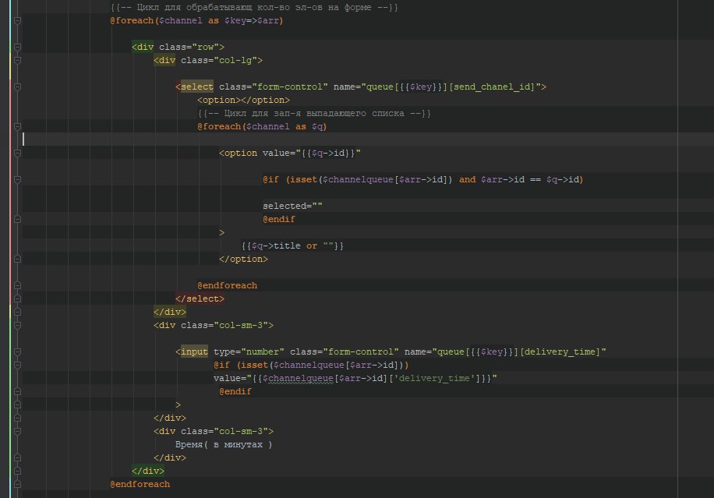The image size is (714, 498).
Task: Collapse fold marker beside option value="{{$q->id}}" line
Action: point(17,153)
